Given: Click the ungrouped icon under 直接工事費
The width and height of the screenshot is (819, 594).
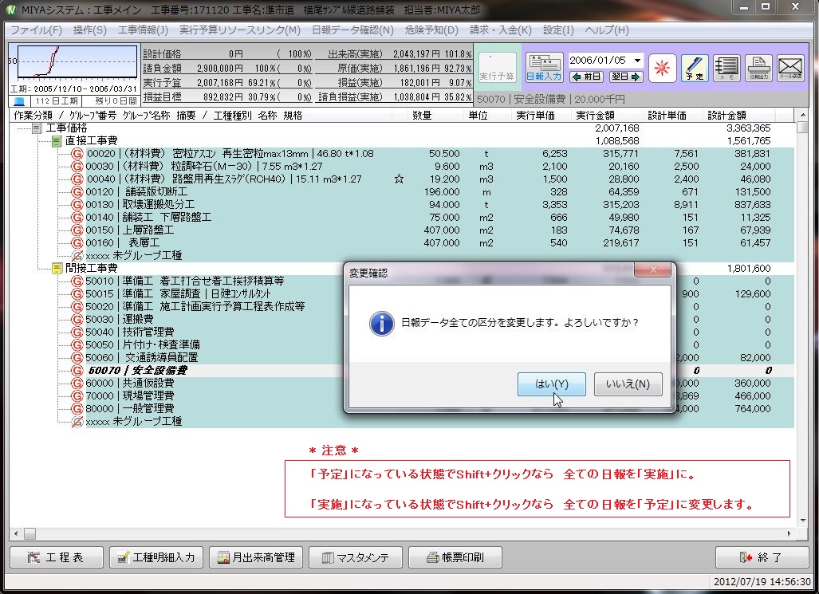Looking at the screenshot, I should point(77,255).
